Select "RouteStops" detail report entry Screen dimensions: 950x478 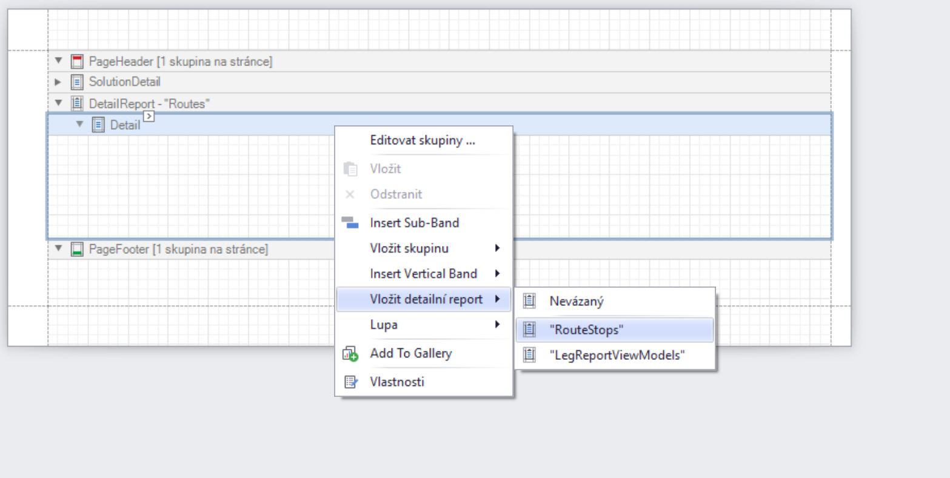(x=615, y=330)
